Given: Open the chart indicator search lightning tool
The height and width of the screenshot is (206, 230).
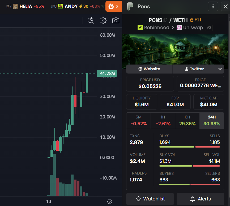Looking at the screenshot, I should click(91, 20).
